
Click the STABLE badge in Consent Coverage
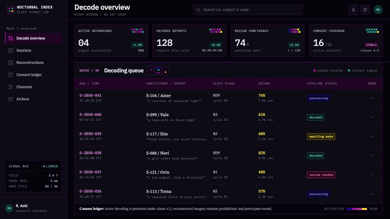(371, 45)
